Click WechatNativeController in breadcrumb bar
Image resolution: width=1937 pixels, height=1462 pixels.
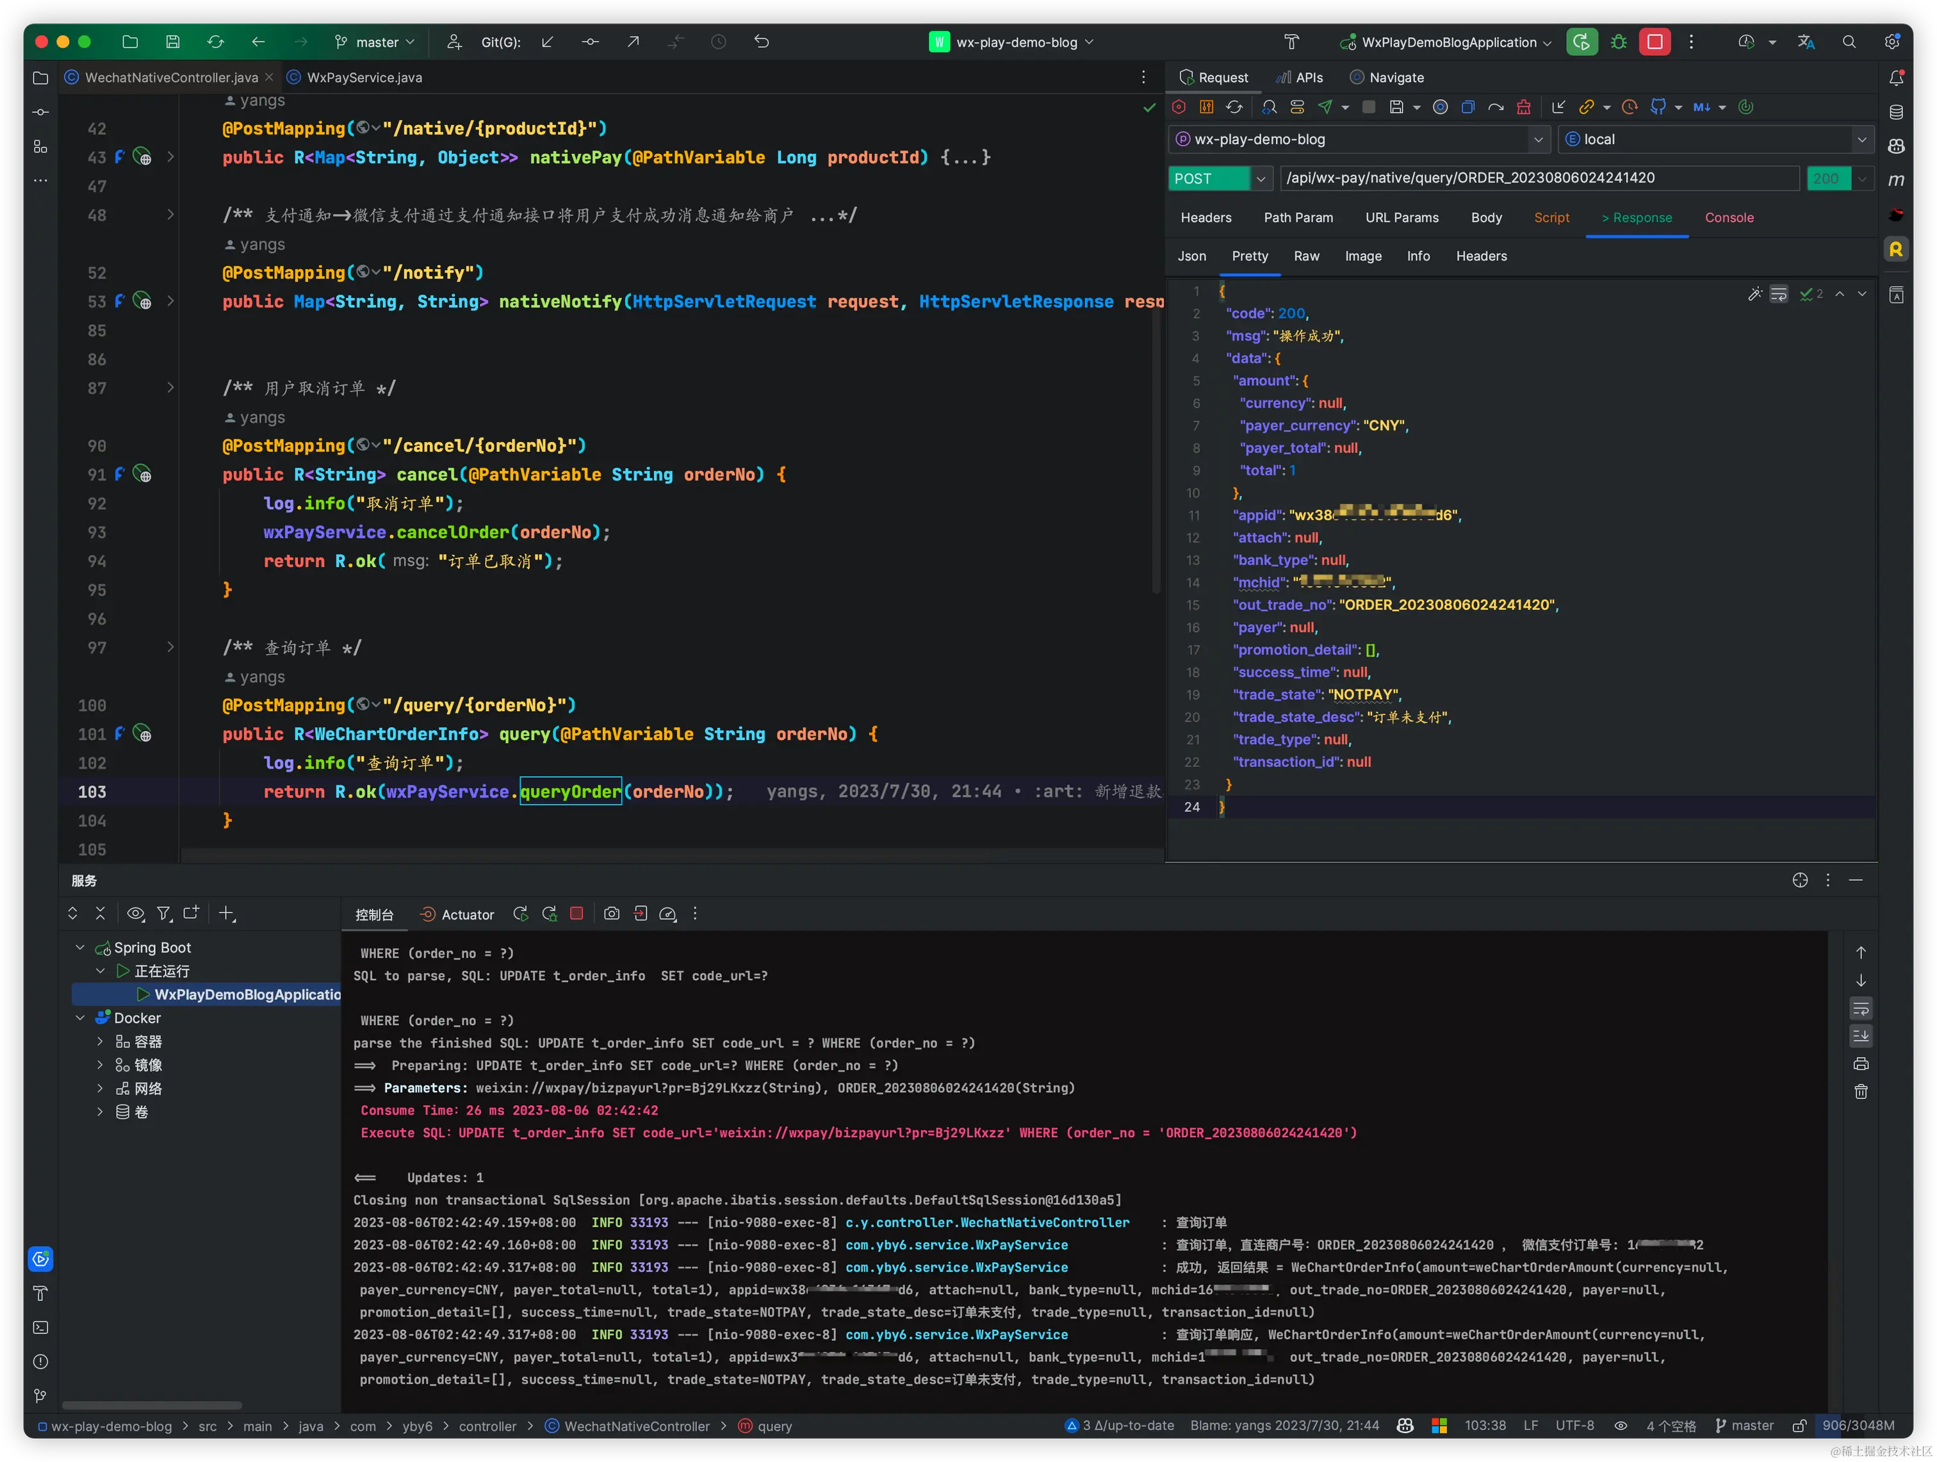(x=636, y=1426)
